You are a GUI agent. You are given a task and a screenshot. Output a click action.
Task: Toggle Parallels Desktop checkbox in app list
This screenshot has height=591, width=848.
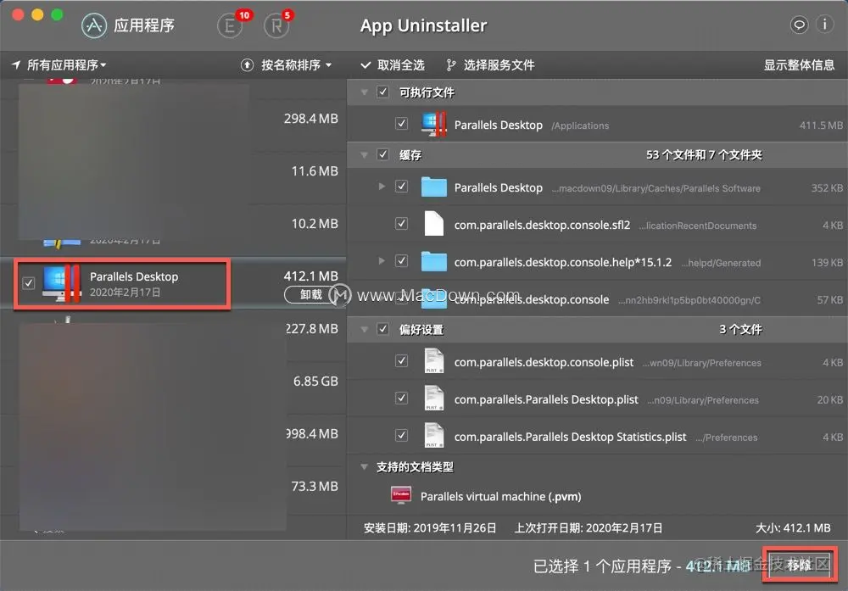tap(29, 283)
